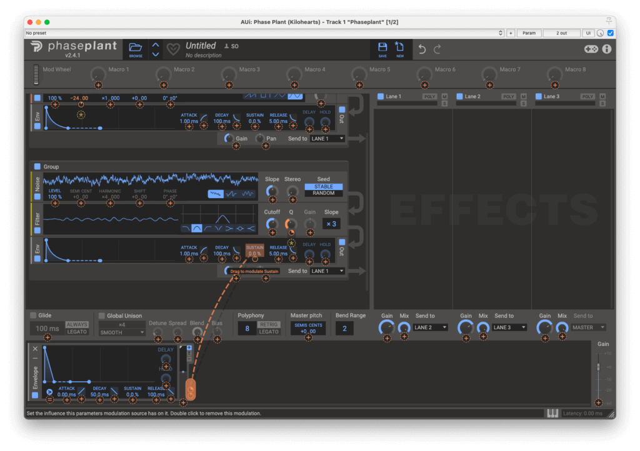Open the Lane 1 Send to LANE 2 dropdown
This screenshot has width=640, height=451.
(431, 327)
